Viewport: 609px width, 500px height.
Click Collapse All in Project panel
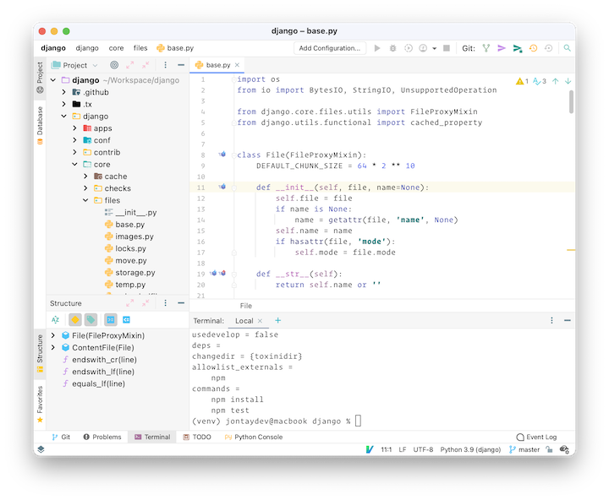click(145, 65)
